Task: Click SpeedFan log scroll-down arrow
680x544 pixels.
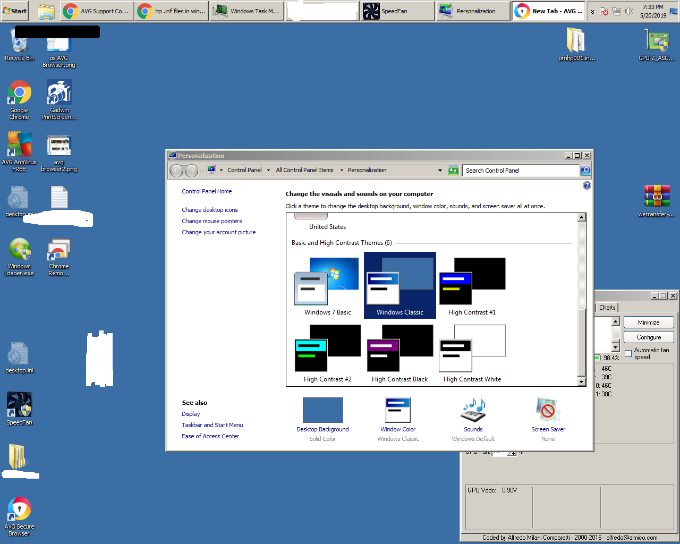Action: pyautogui.click(x=616, y=347)
